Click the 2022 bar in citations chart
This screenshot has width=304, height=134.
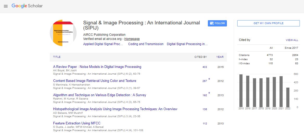tap(288, 97)
